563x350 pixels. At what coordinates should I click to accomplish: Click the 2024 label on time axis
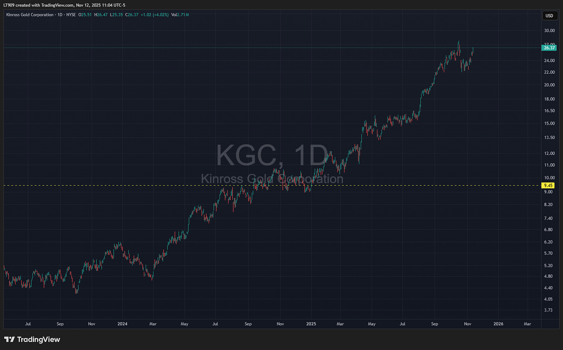point(122,324)
